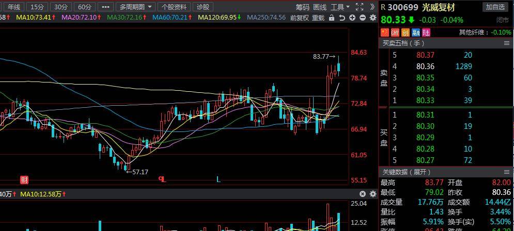Open K-line chart settings gear

click(x=372, y=18)
